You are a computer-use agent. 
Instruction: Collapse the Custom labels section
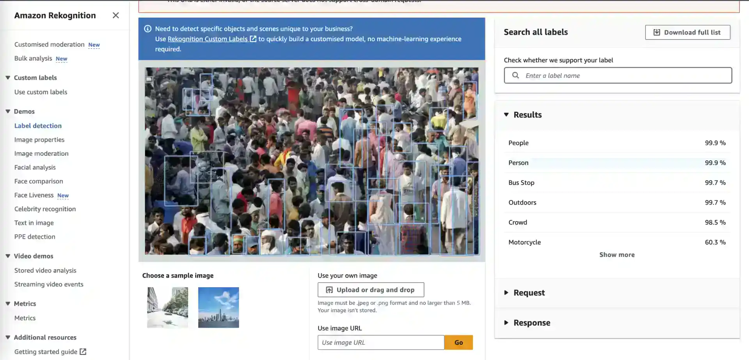click(8, 77)
